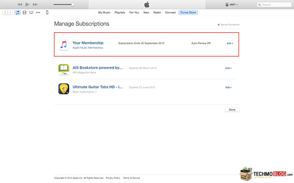Open the Terms of Service link

[132, 178]
